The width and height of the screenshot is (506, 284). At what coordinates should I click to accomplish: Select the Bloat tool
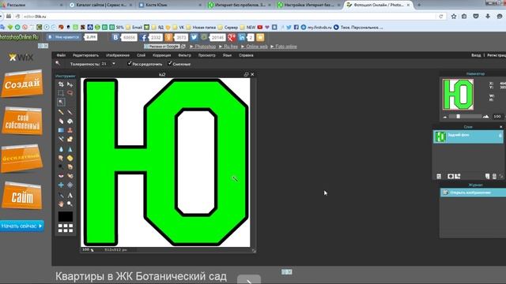pyautogui.click(x=61, y=185)
